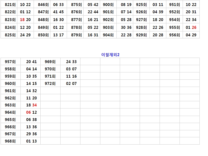The width and height of the screenshot is (208, 156).
Task: Click the 969회 round label
Action: [50, 62]
